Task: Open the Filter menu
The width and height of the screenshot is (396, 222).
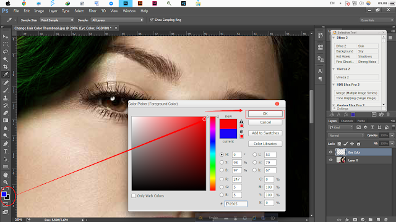Action: pyautogui.click(x=92, y=11)
